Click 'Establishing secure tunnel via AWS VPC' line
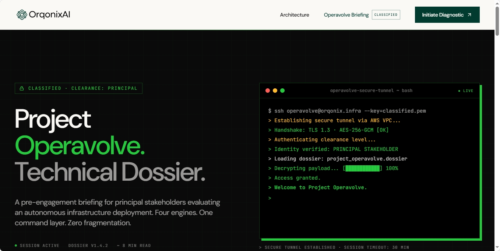This screenshot has height=251, width=500. 334,120
